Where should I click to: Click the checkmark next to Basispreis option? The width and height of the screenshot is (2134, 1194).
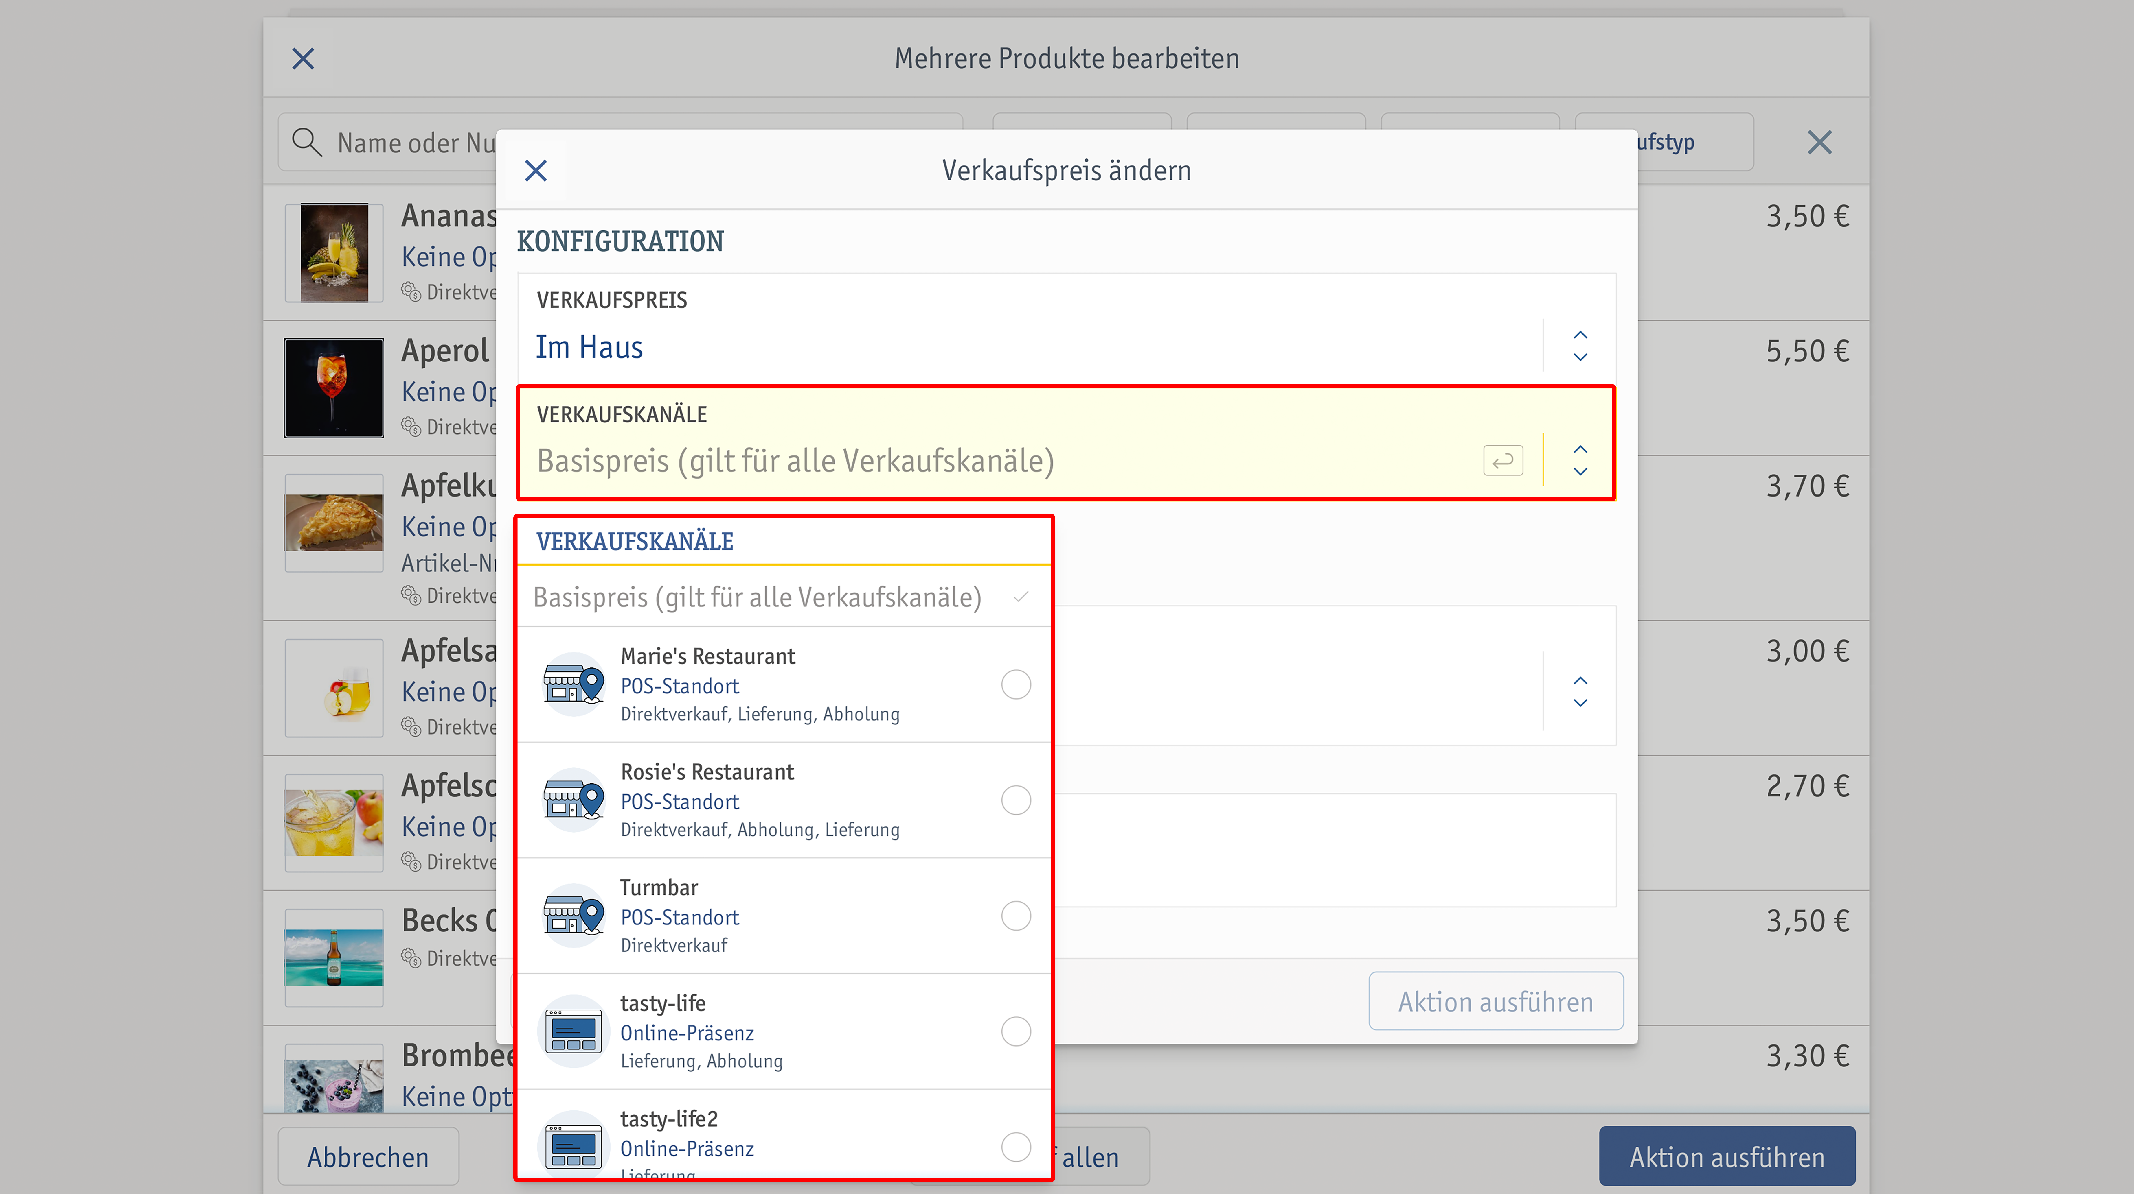click(x=1021, y=596)
